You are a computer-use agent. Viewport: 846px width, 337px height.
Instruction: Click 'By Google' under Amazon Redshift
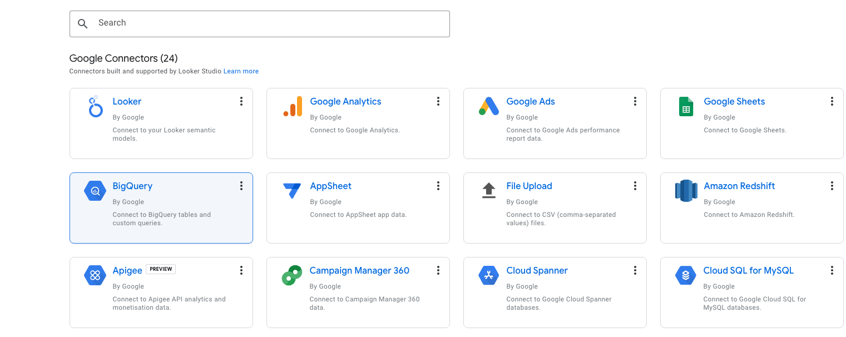tap(719, 202)
